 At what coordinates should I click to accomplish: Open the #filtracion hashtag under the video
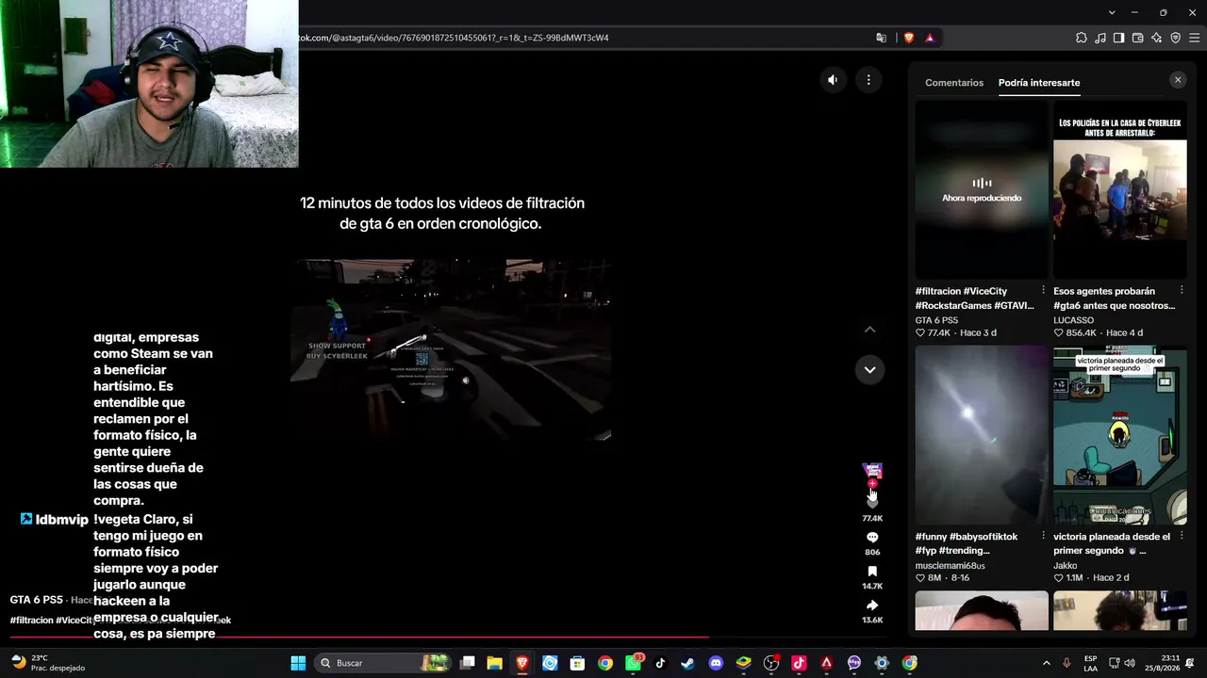tap(32, 621)
